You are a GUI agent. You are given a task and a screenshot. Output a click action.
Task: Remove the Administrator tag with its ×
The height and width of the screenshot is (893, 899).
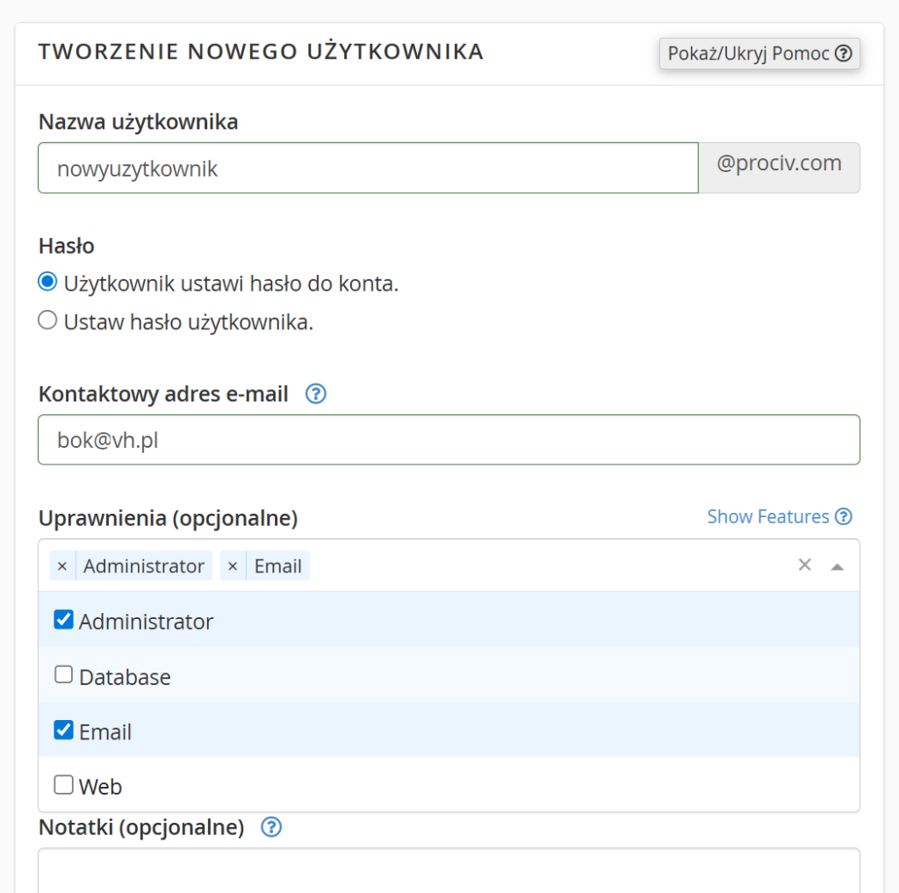[62, 566]
